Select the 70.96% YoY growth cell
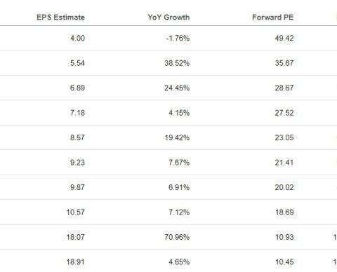Screen dimensions: 337x272 tap(177, 237)
